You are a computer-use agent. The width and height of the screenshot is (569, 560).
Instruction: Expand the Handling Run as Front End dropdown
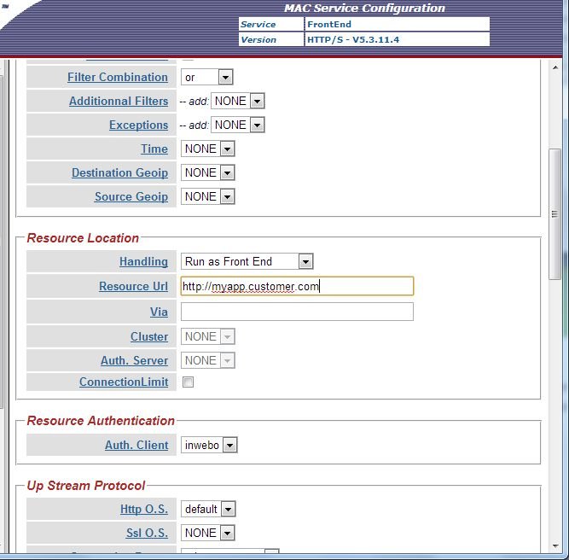click(247, 261)
